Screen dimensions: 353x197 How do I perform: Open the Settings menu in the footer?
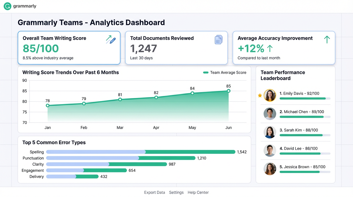pos(176,192)
